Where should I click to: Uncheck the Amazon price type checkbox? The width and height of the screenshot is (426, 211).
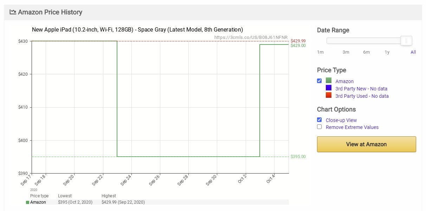click(x=319, y=81)
